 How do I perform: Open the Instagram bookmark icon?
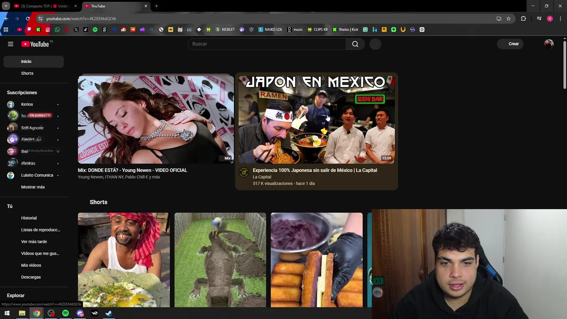48,30
